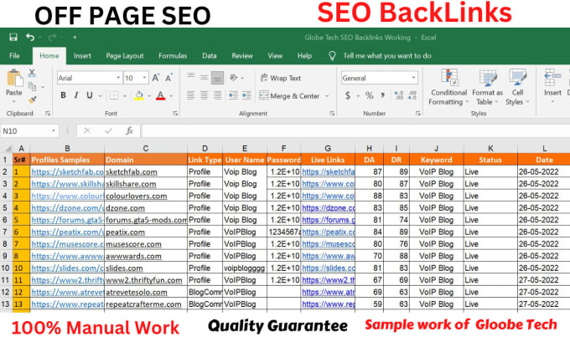This screenshot has width=570, height=342.
Task: Click the Tell me what you want to do box
Action: click(x=387, y=56)
